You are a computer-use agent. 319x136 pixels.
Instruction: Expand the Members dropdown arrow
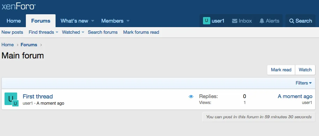tap(128, 21)
